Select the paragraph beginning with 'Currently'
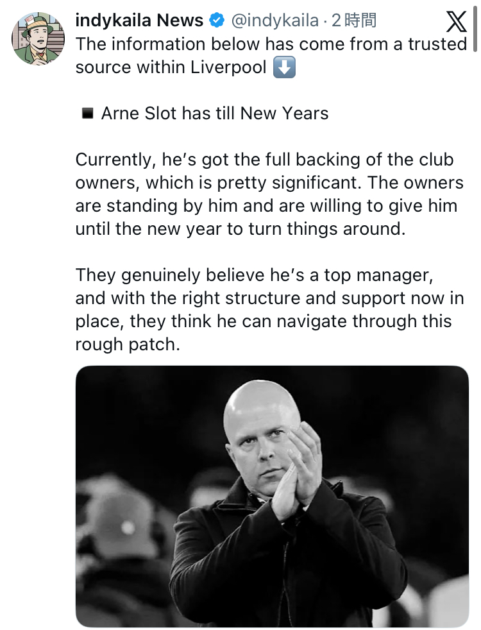481x630 pixels. pos(269,195)
